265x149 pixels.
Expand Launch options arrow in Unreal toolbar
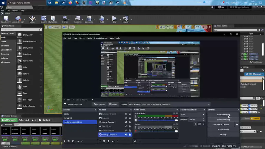[x=131, y=19]
